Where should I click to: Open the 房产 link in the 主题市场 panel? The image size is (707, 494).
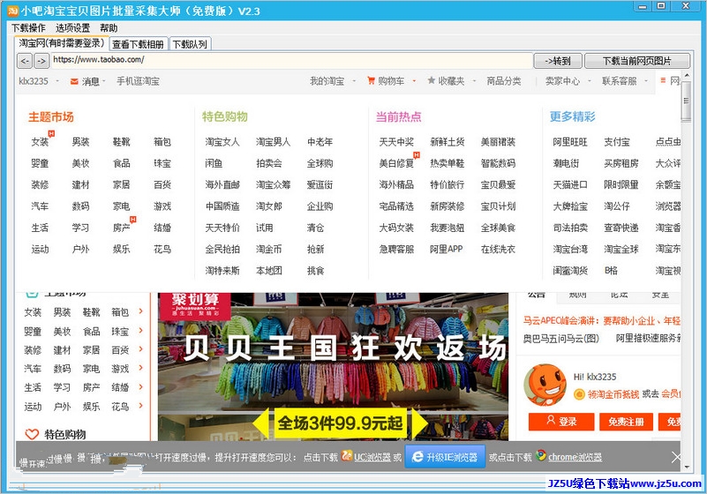(121, 228)
